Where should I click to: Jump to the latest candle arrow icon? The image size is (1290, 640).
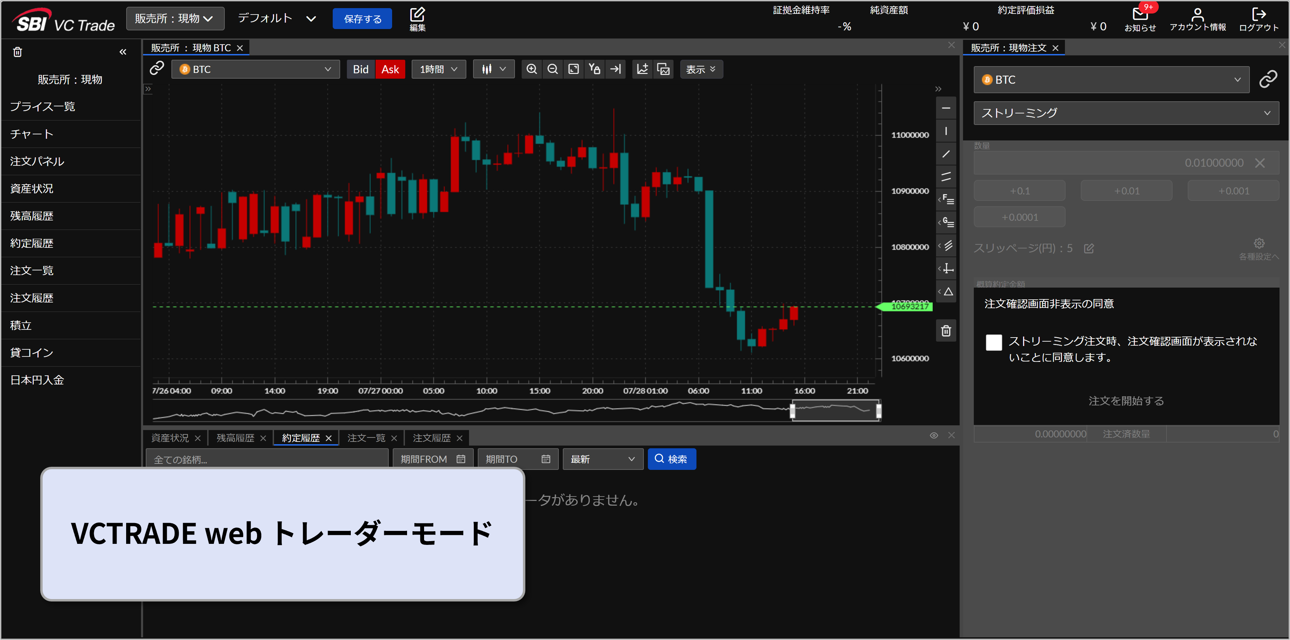[x=615, y=69]
